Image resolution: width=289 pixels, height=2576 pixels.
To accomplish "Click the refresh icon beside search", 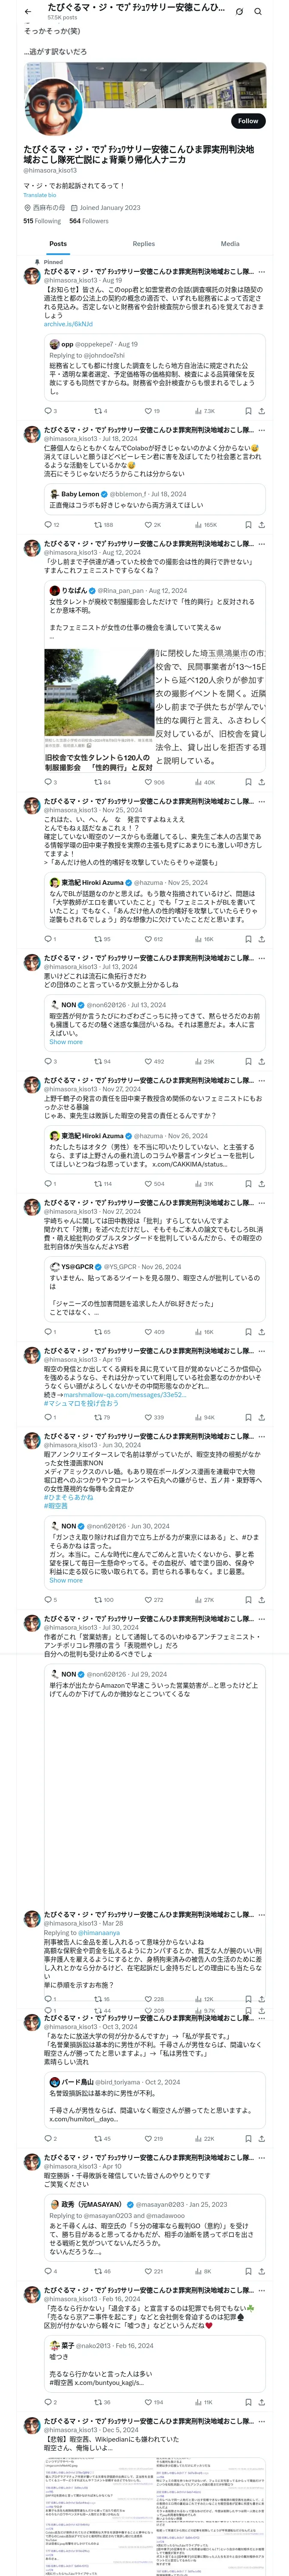I will tap(239, 12).
